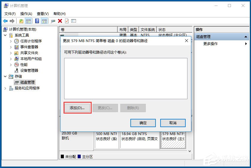
Task: Select 服务和应用程序 in the tree
Action: 27,88
